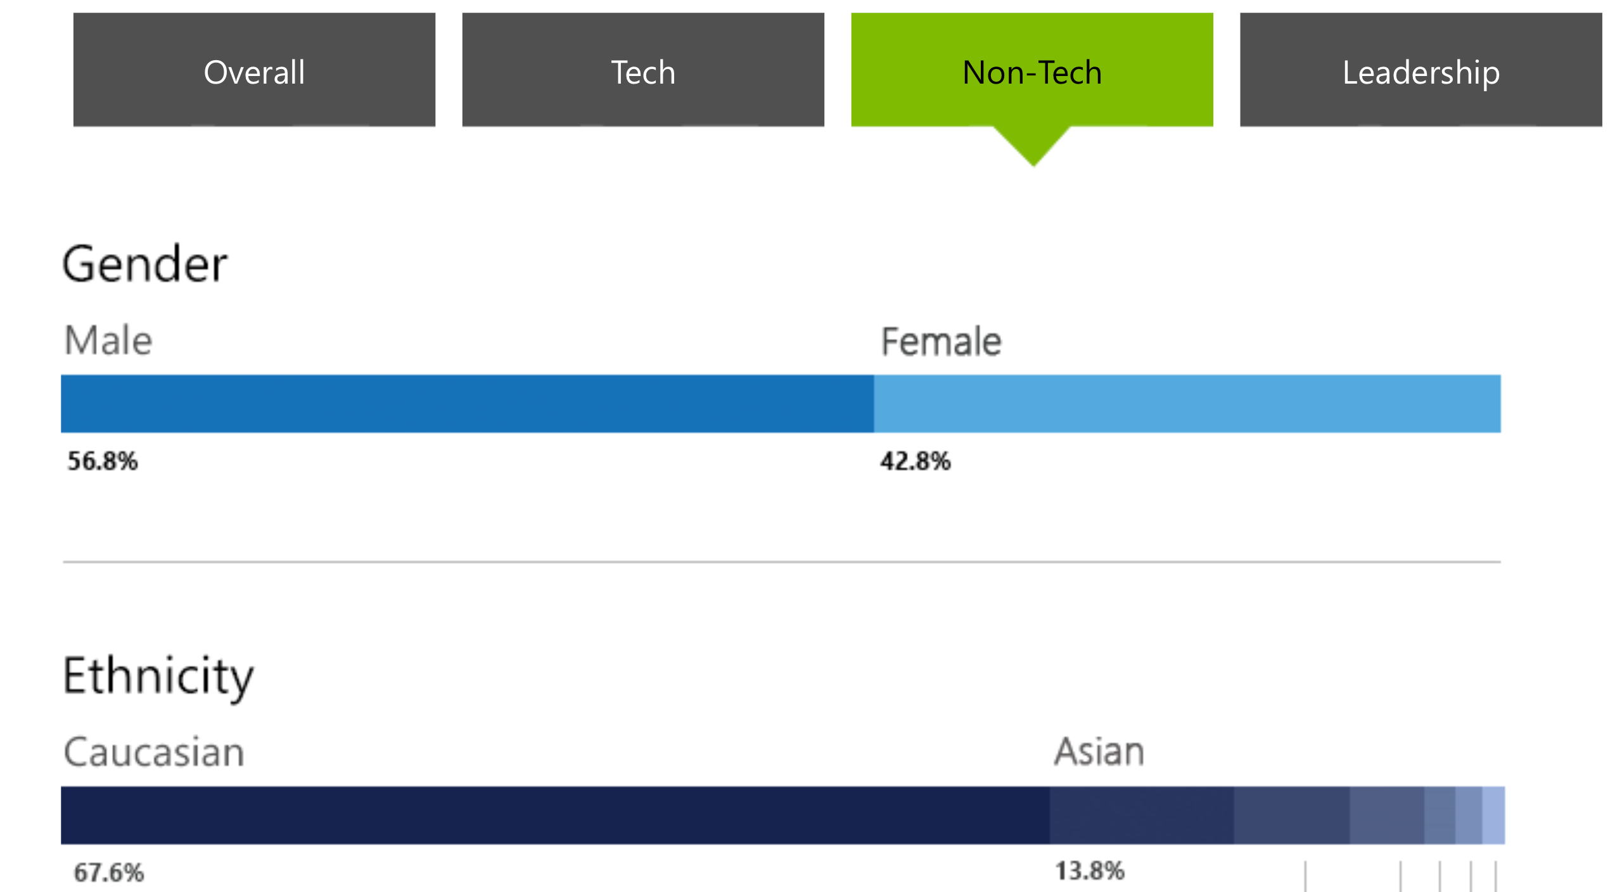Show the Leadership tab data

click(x=1421, y=71)
